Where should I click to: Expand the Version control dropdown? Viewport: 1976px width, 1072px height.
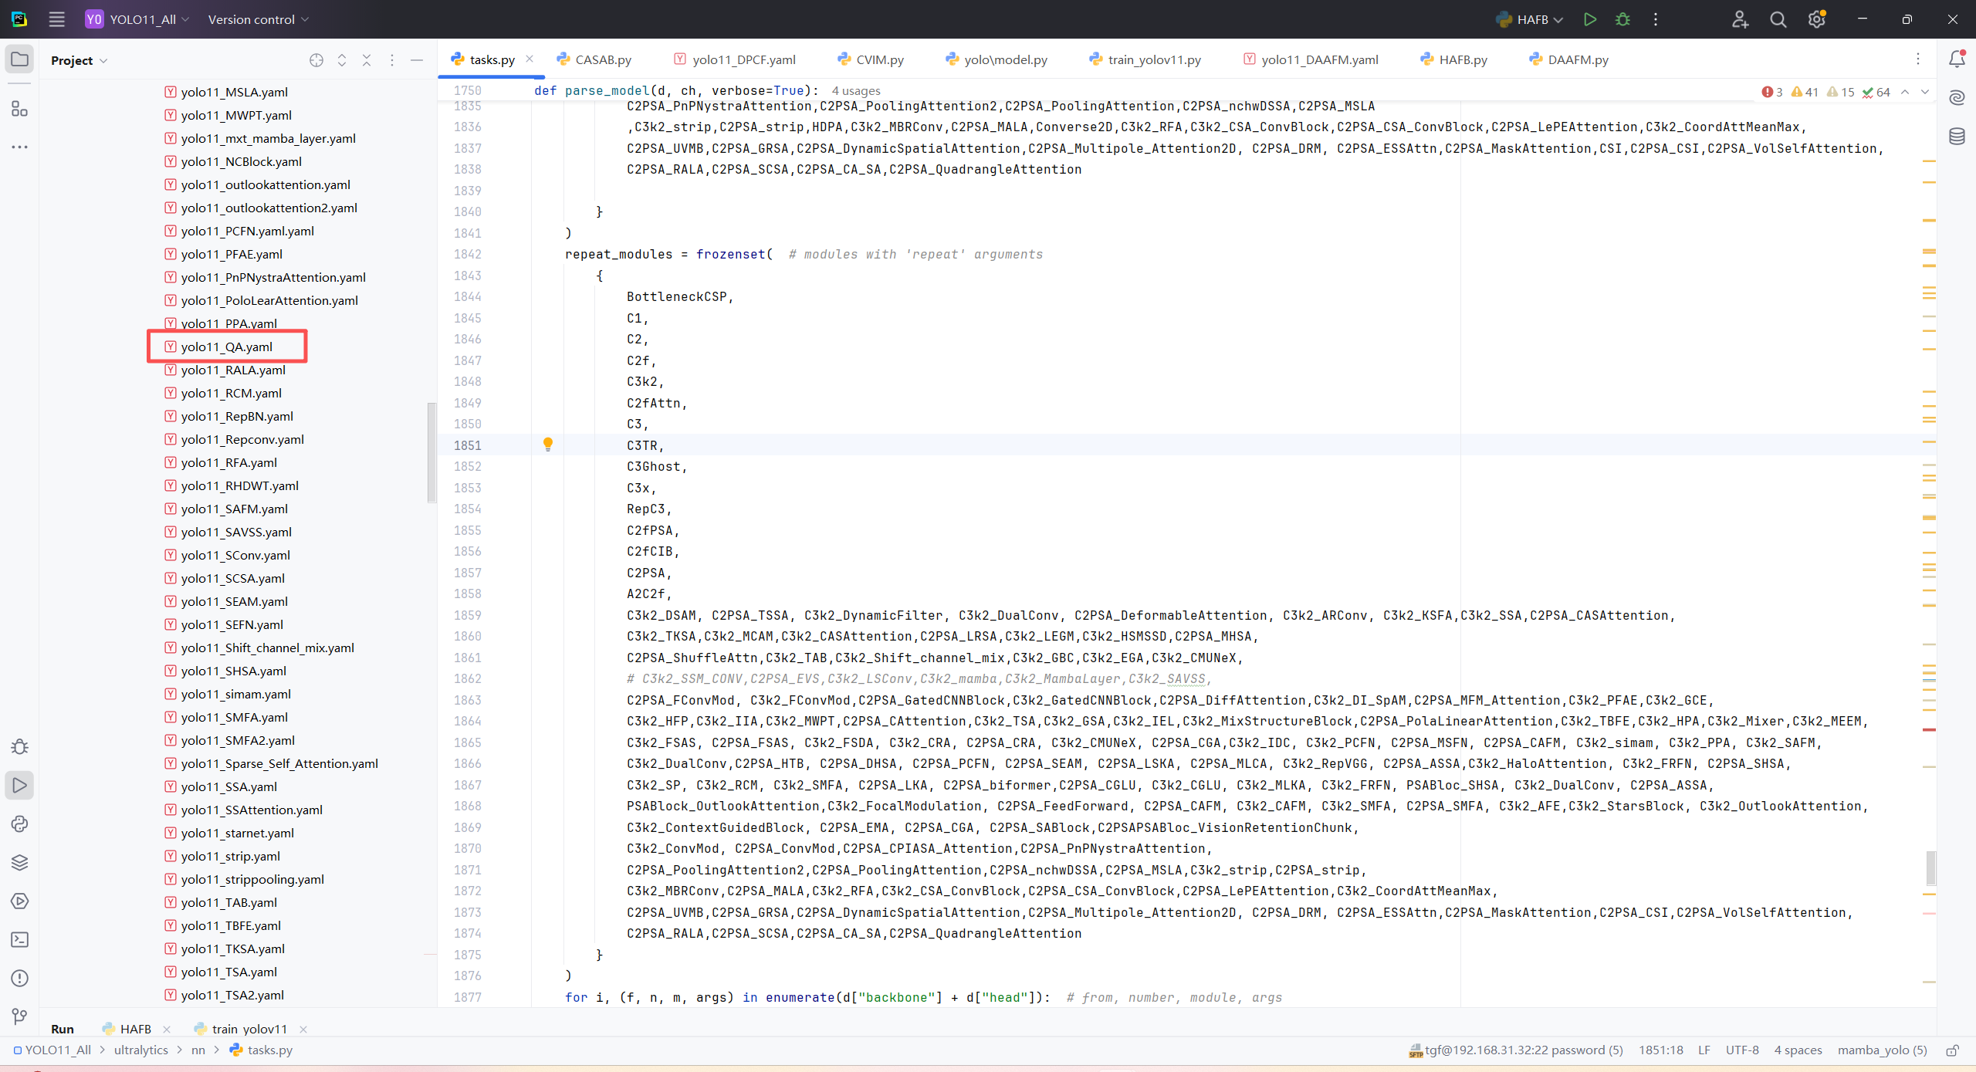[x=258, y=19]
